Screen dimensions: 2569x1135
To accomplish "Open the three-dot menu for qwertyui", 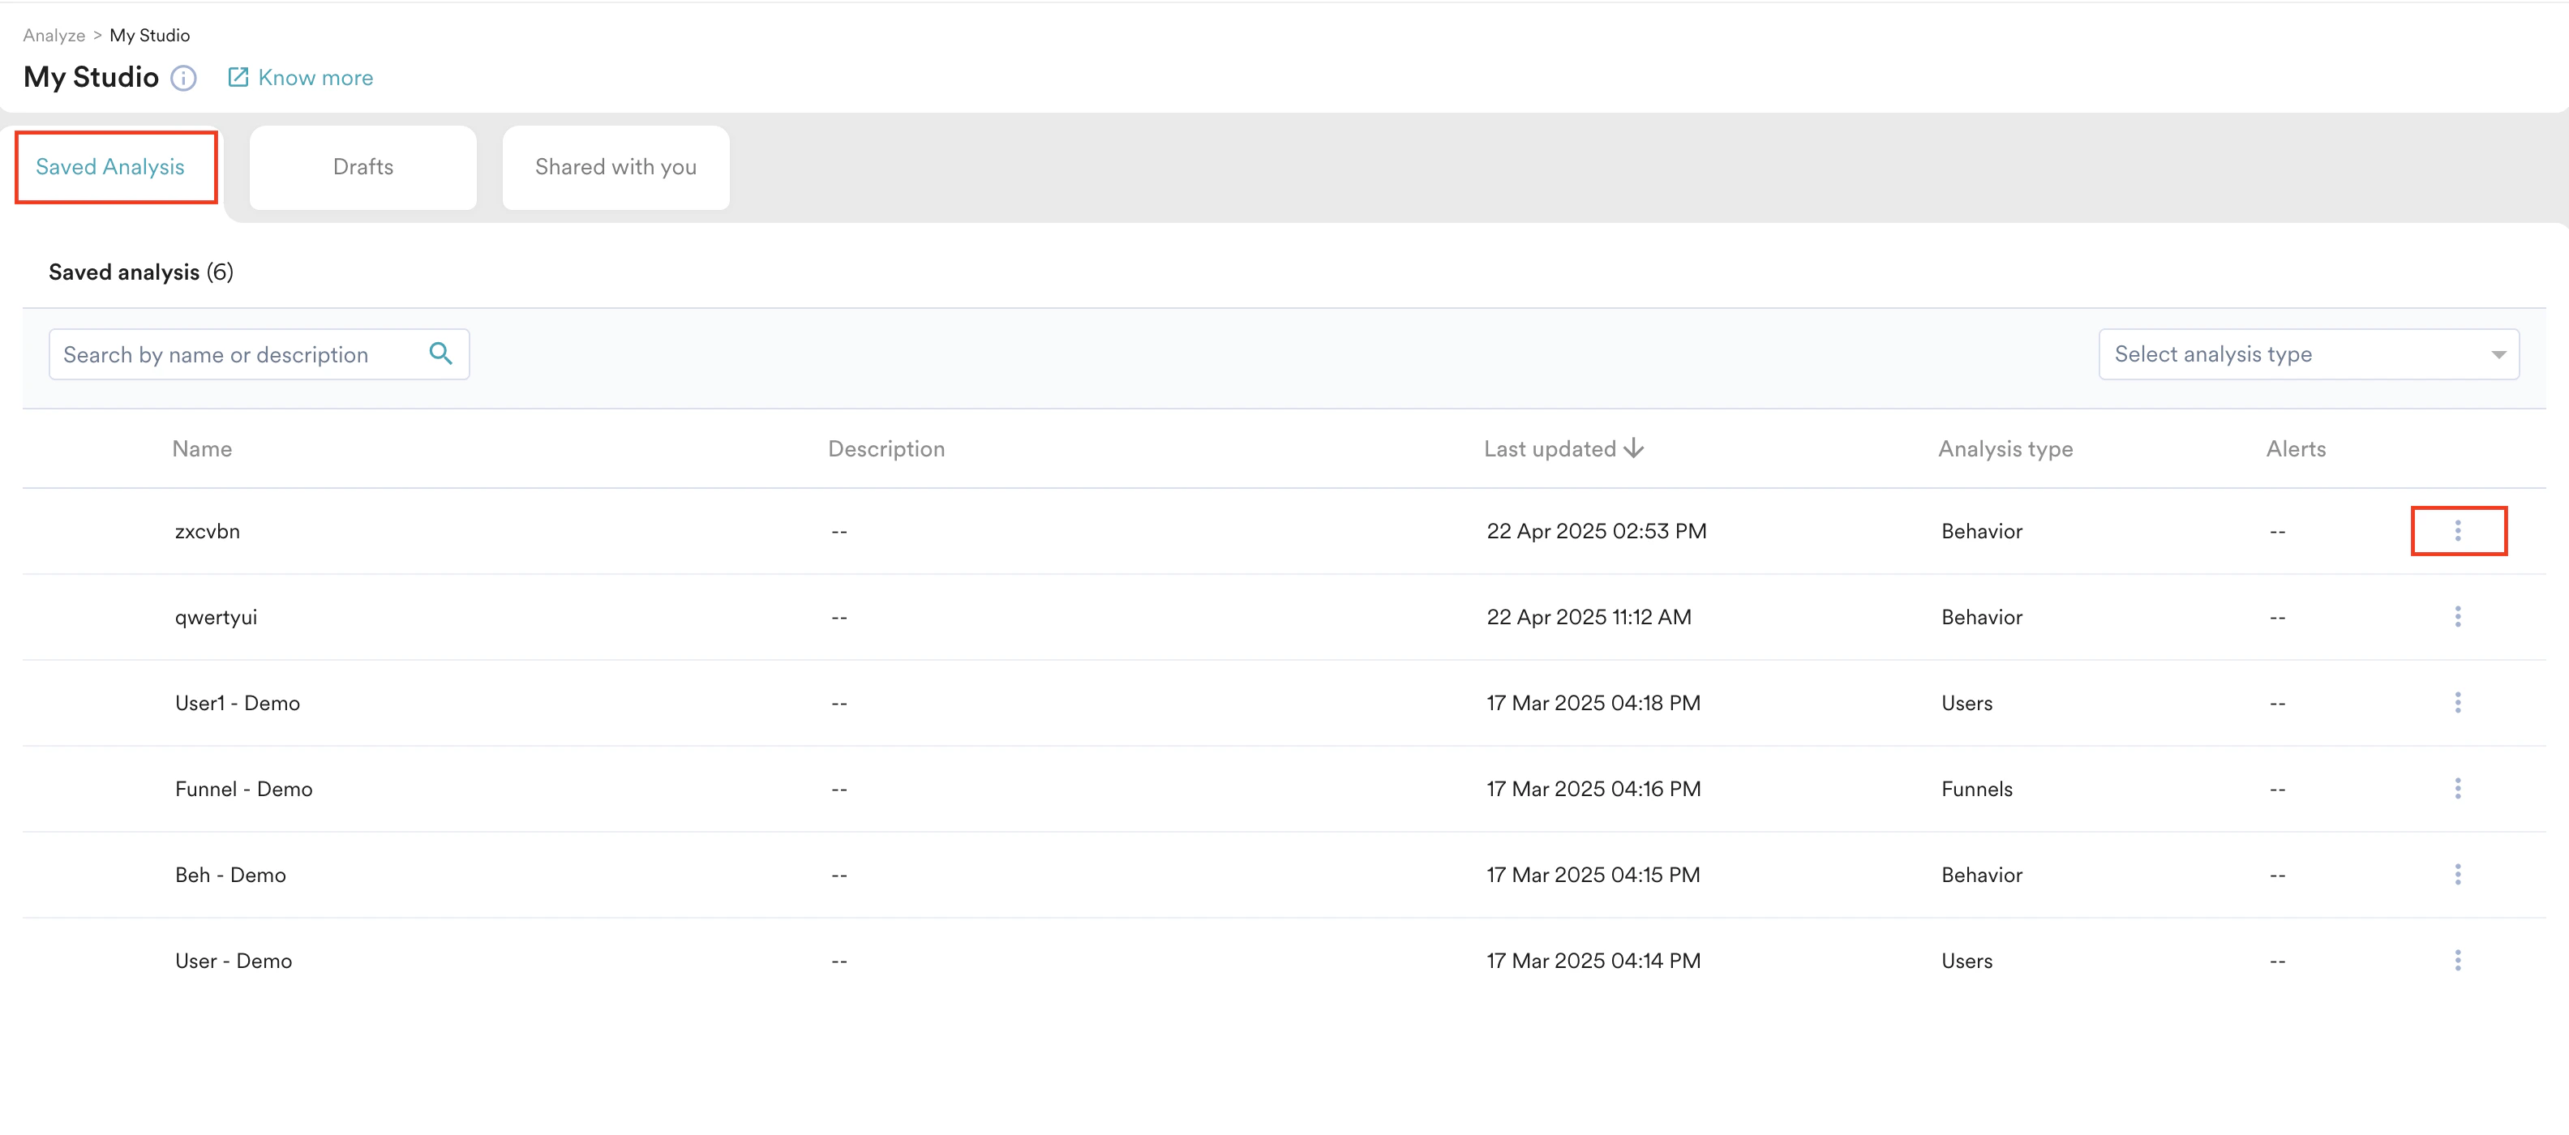I will tap(2458, 616).
